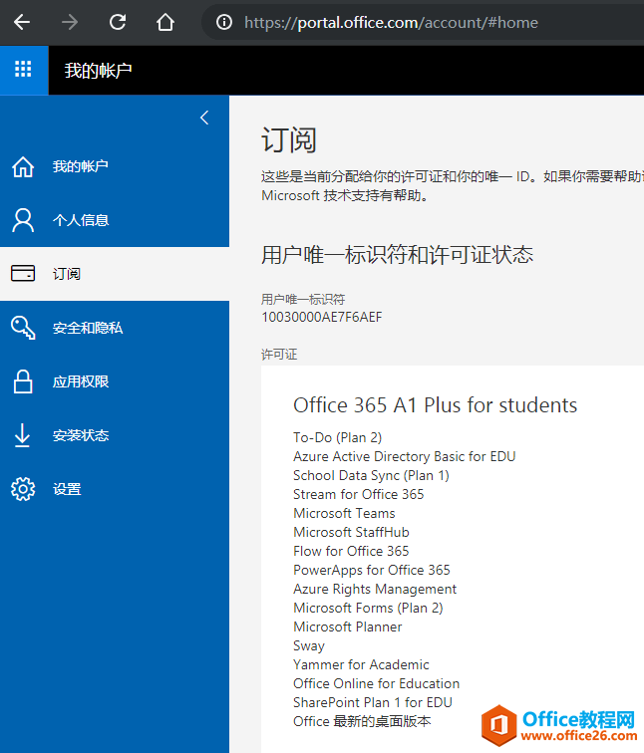Click Azure Active Directory Basic for EDU
Viewport: 644px width, 753px height.
pos(404,456)
